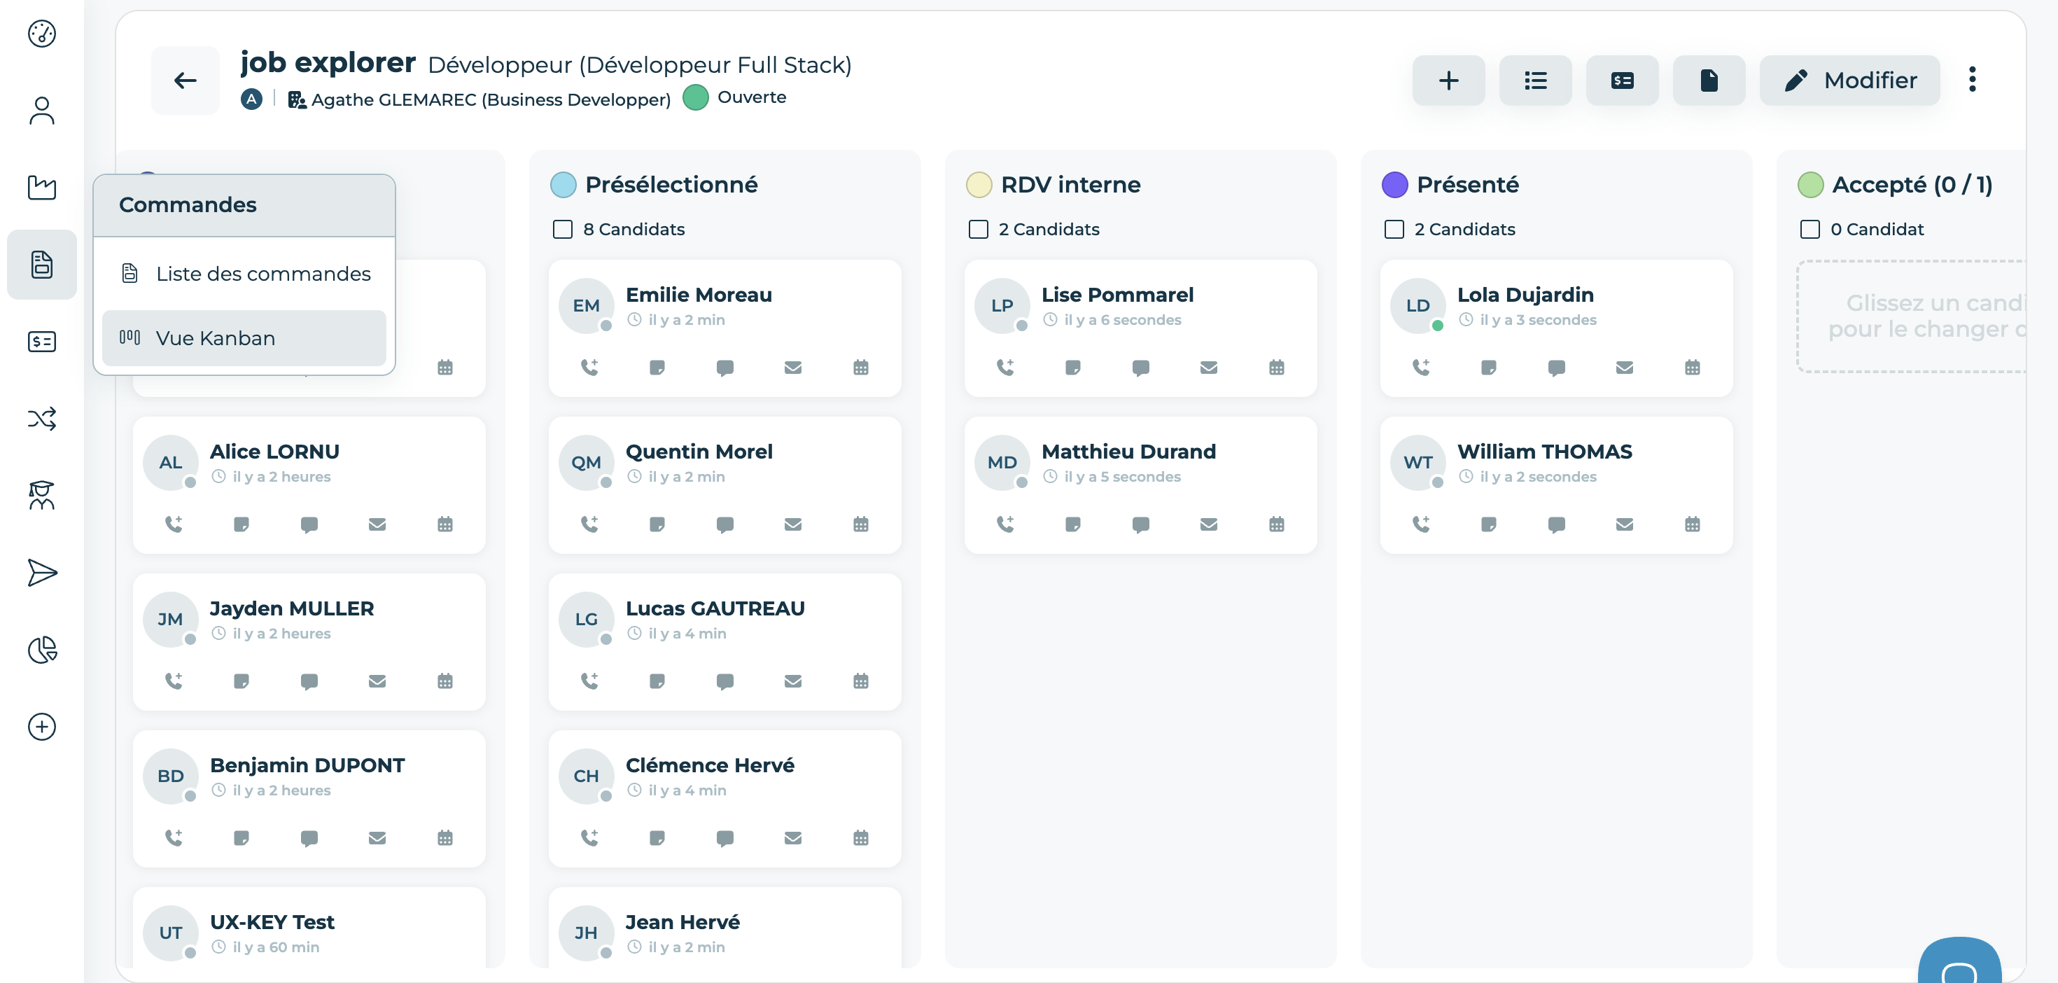Open the dashboard gauge icon in sidebar
Screen dimensions: 2058x983
(41, 34)
